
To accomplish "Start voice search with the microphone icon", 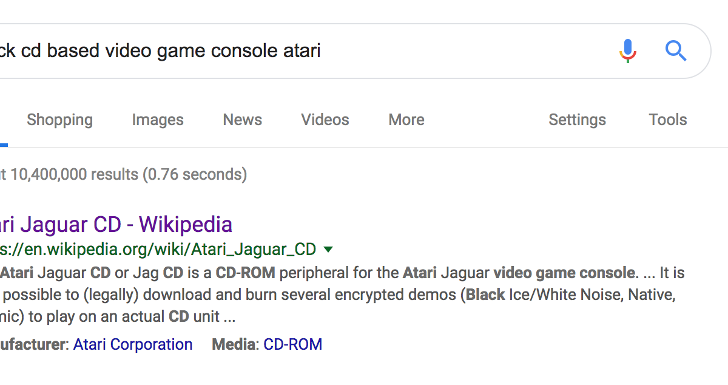I will tap(628, 51).
